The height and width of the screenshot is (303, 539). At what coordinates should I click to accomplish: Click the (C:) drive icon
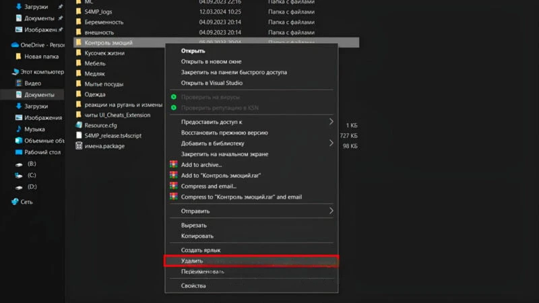[x=19, y=176]
